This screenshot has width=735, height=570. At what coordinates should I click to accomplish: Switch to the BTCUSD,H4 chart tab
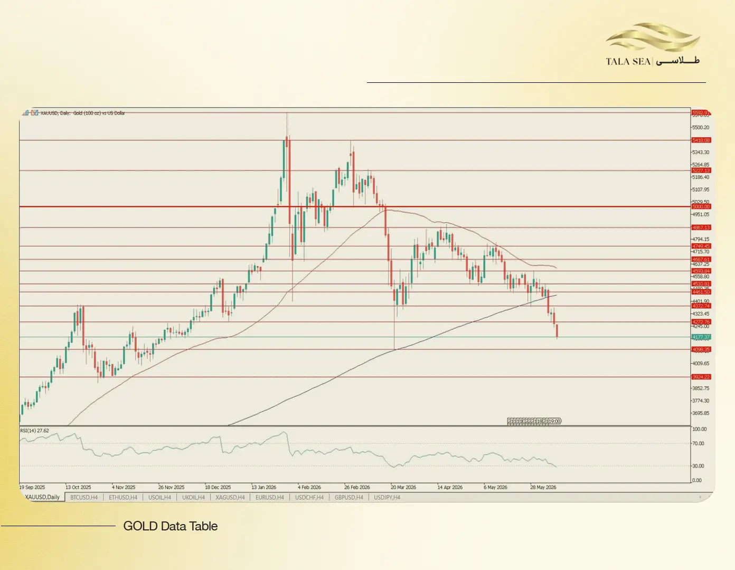84,497
